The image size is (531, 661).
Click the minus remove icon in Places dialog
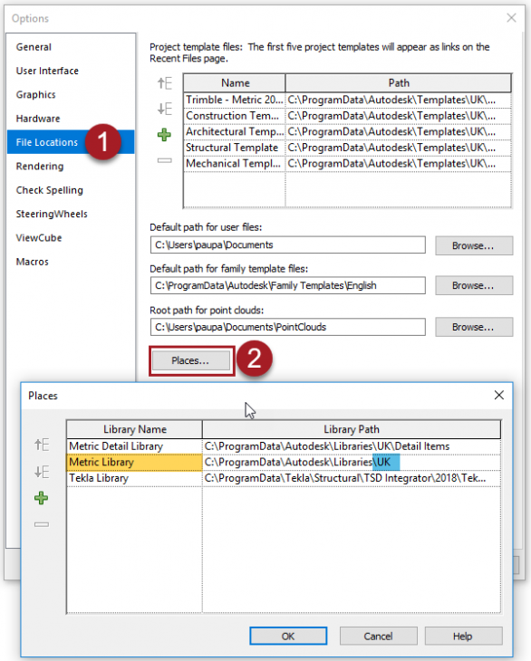(x=42, y=524)
